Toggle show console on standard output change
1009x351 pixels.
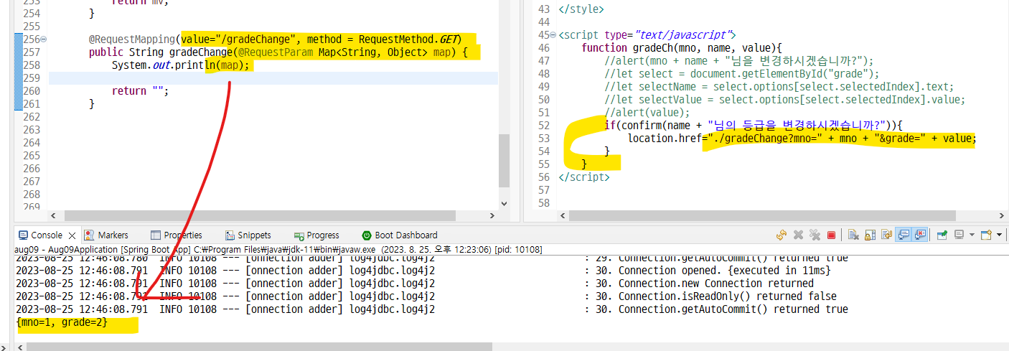(x=903, y=235)
